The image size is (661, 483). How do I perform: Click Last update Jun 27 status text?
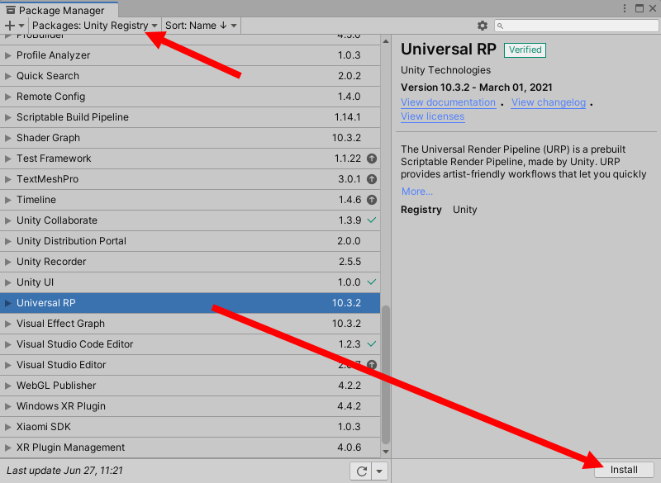click(x=65, y=471)
